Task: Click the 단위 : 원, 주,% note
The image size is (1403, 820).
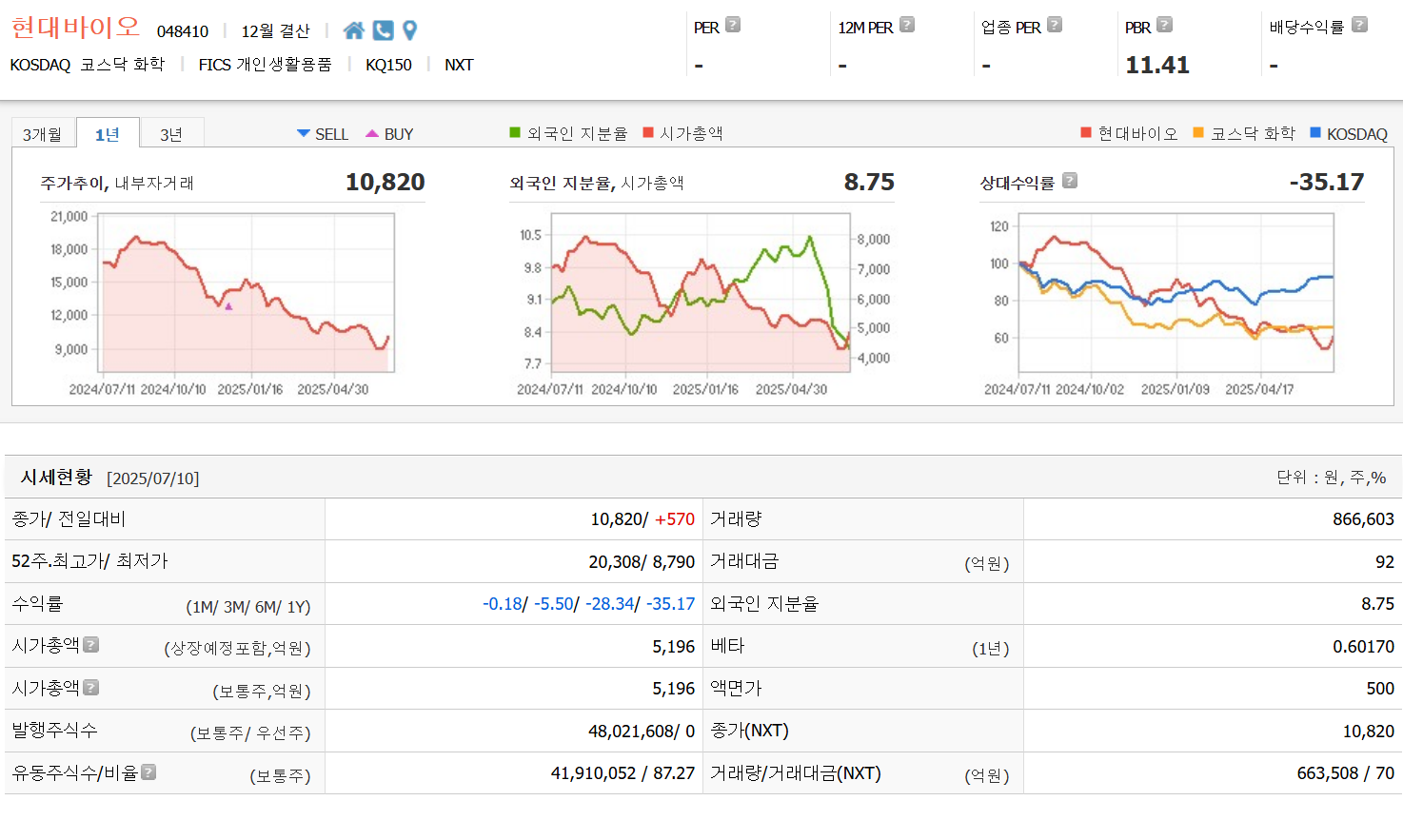Action: (x=1331, y=478)
